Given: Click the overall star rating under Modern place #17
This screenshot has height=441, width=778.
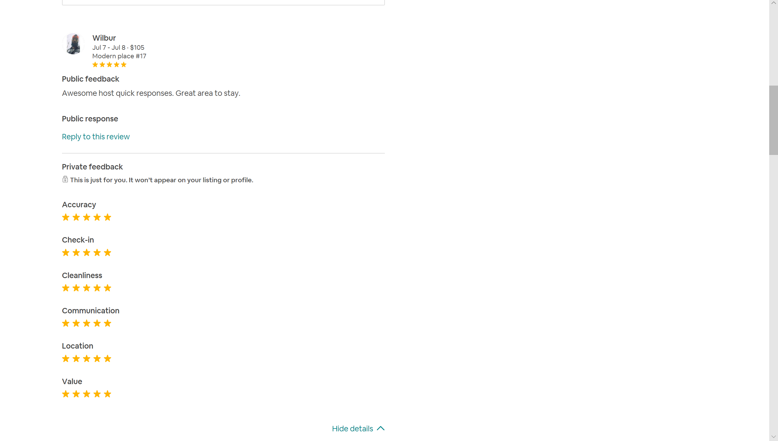Looking at the screenshot, I should pos(109,65).
